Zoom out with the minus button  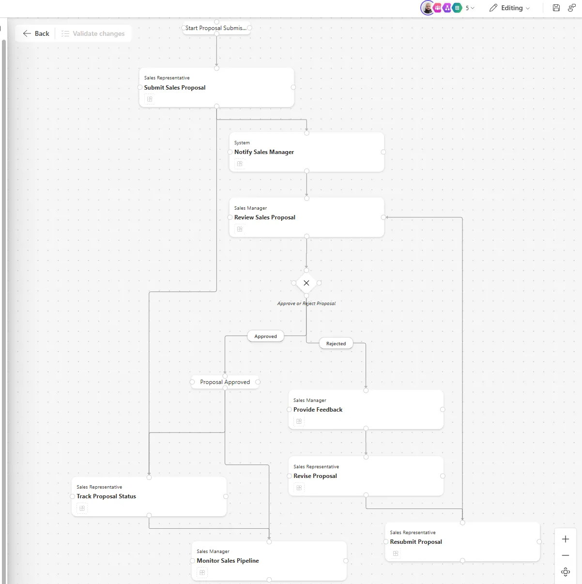[565, 555]
